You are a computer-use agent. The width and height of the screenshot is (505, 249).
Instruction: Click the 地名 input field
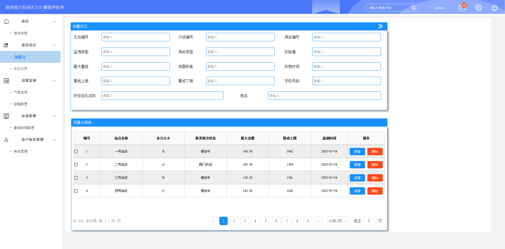point(324,96)
